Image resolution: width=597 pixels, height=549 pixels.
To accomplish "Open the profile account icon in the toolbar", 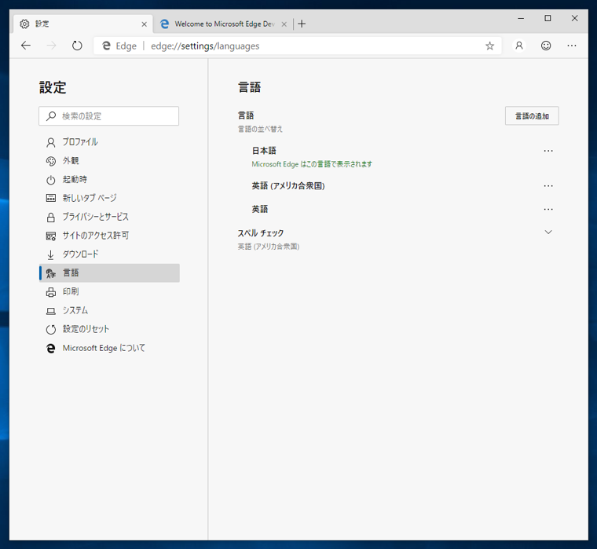I will pyautogui.click(x=519, y=46).
